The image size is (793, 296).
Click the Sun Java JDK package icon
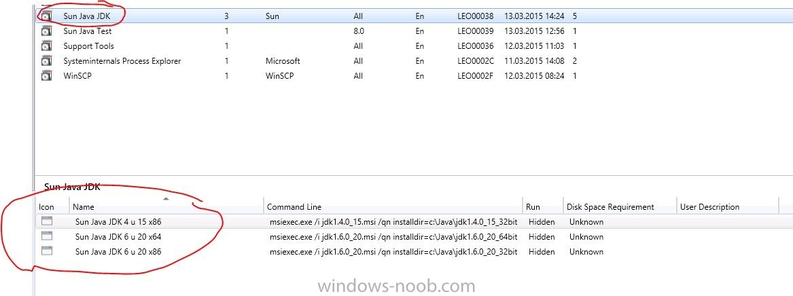tap(46, 16)
